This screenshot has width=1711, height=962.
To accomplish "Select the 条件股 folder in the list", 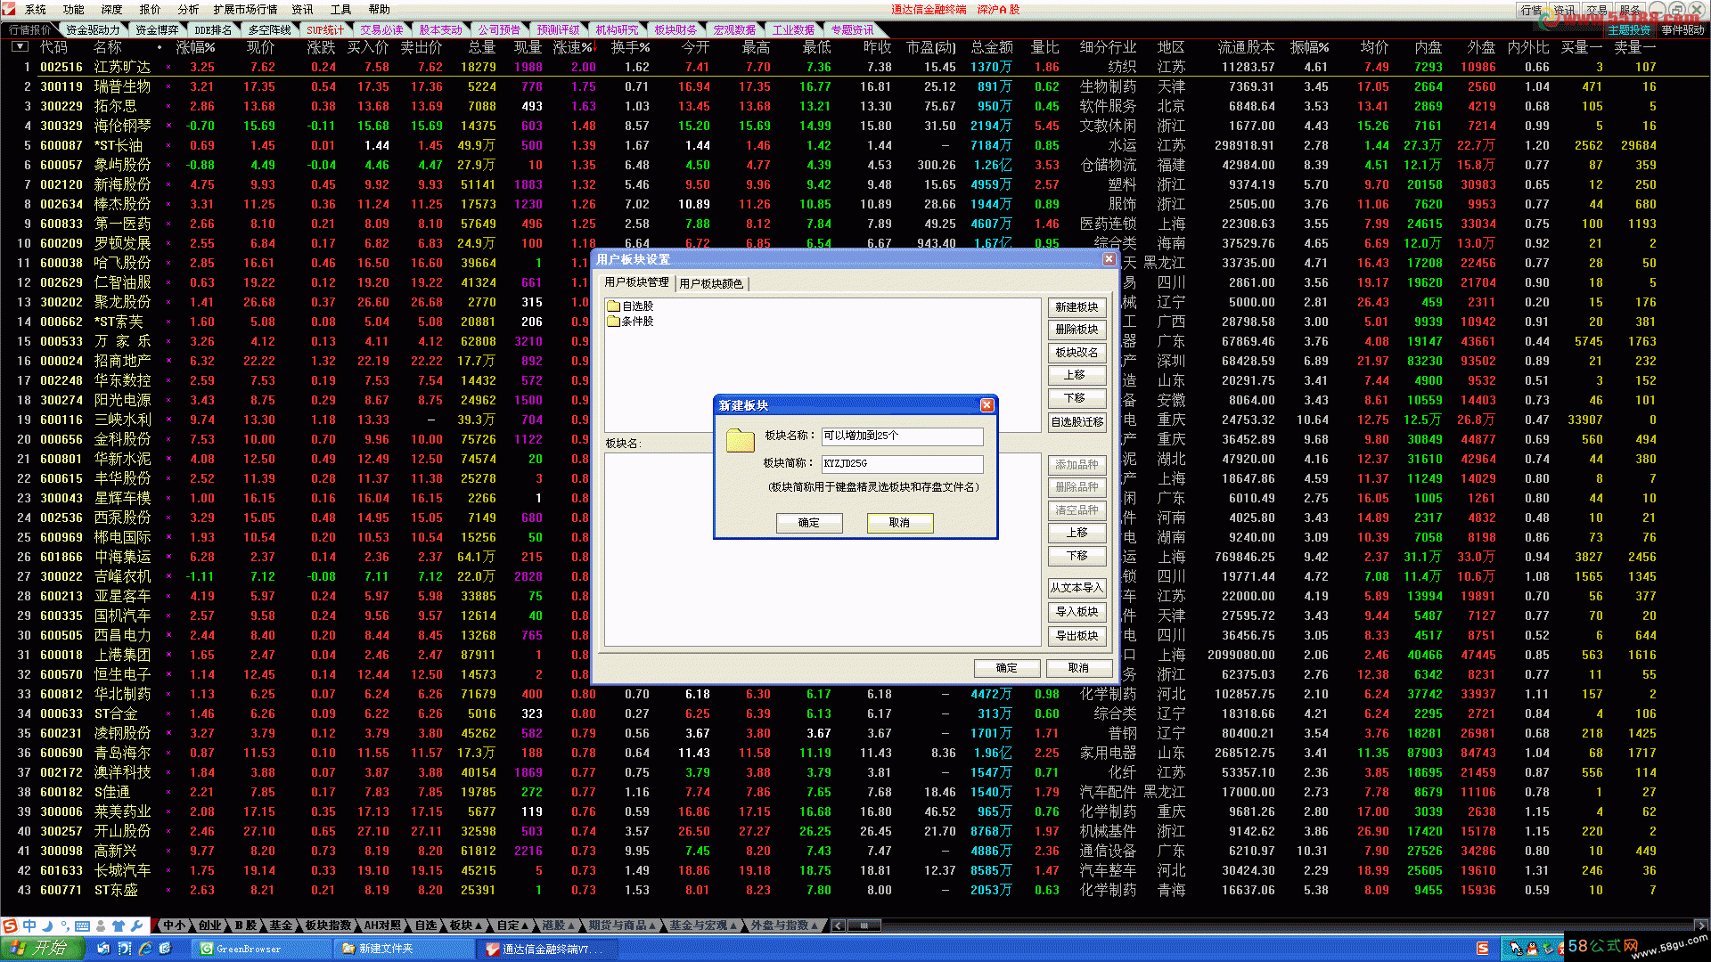I will click(630, 322).
